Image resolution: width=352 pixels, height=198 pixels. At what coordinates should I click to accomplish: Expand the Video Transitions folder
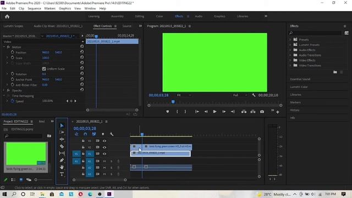point(290,65)
